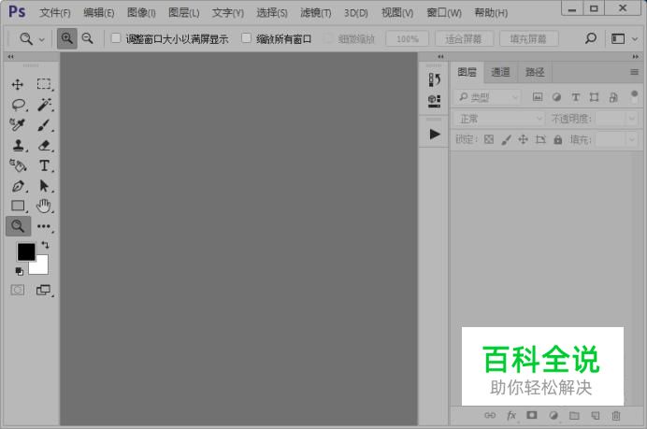Click the background white color swatch
The width and height of the screenshot is (647, 429).
point(41,267)
